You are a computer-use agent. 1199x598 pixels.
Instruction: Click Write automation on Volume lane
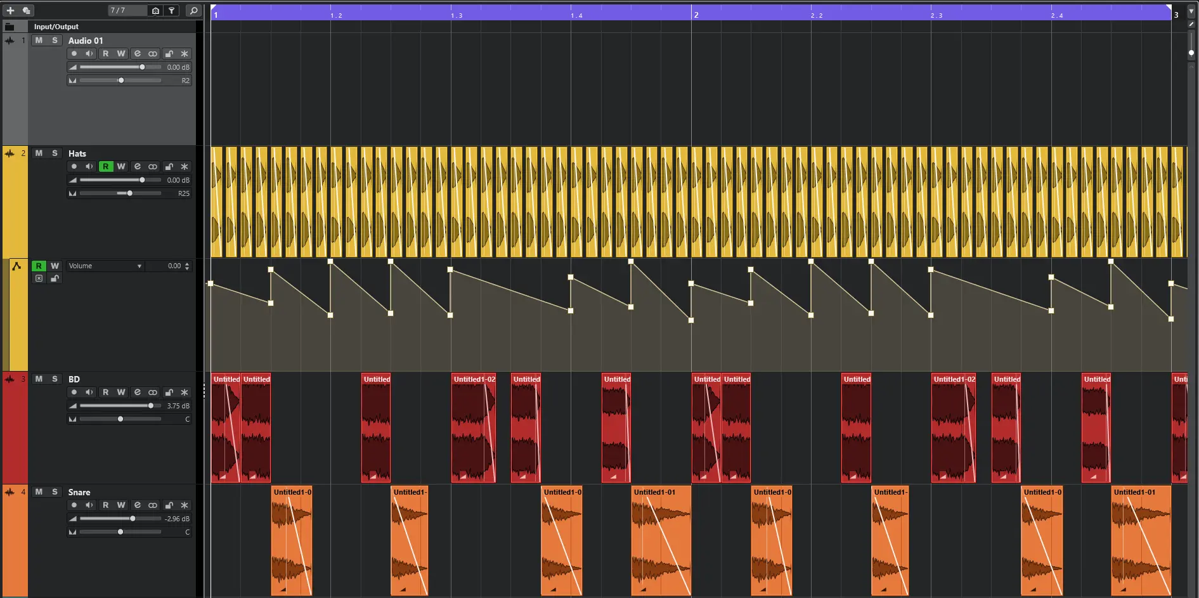(55, 266)
